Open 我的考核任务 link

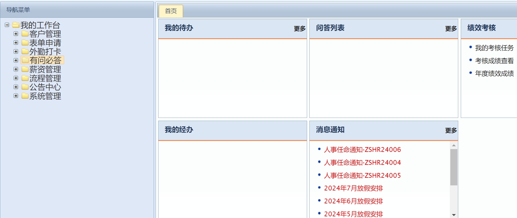pos(494,48)
